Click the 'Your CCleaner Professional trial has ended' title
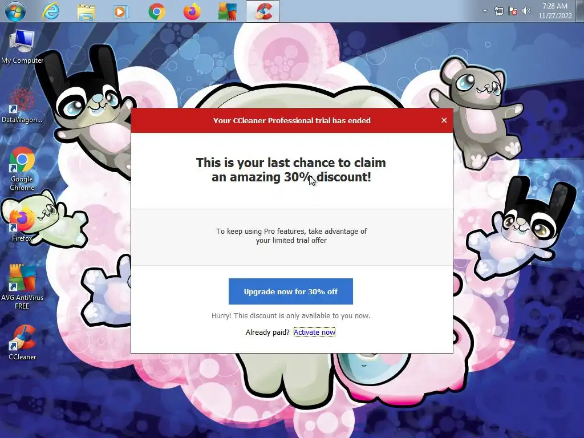The image size is (584, 438). [x=291, y=121]
